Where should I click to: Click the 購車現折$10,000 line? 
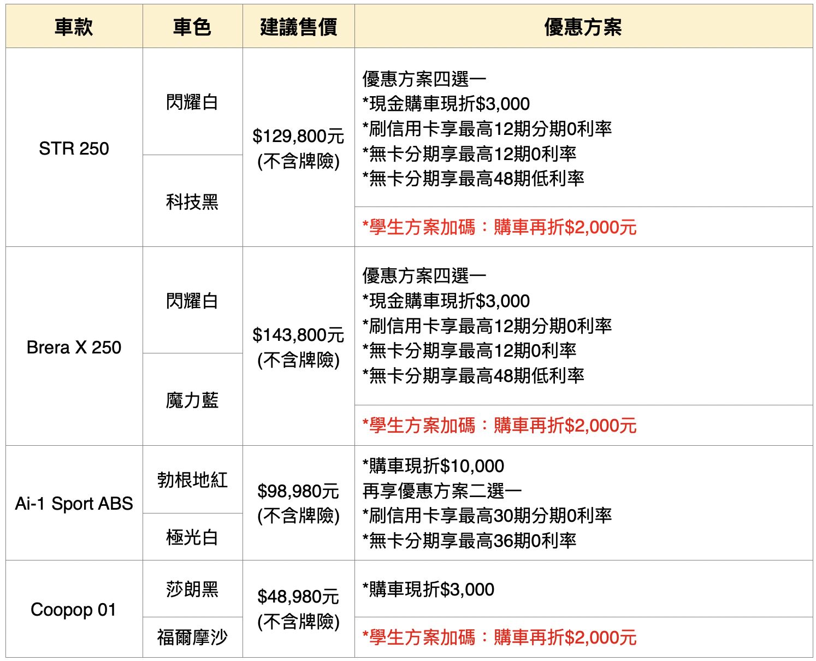[x=433, y=466]
